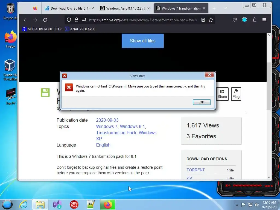Click the Share button on the page
The image size is (280, 210).
pyautogui.click(x=222, y=94)
